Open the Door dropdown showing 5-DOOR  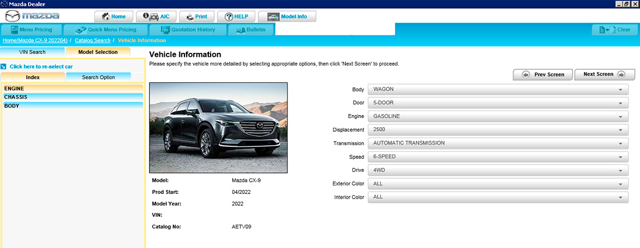[498, 103]
